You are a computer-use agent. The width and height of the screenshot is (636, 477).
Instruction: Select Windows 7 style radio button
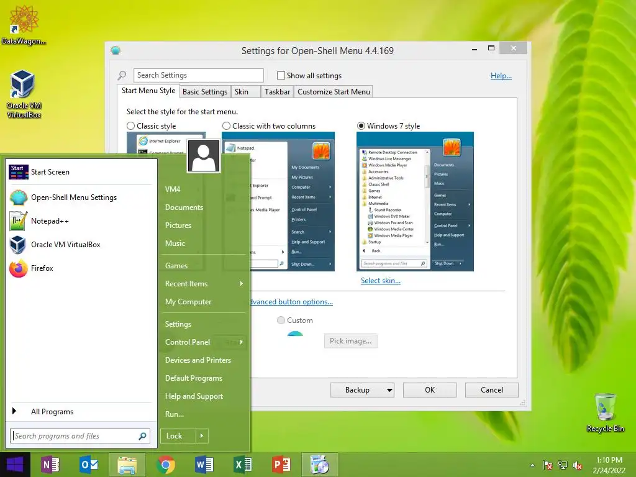pos(361,125)
